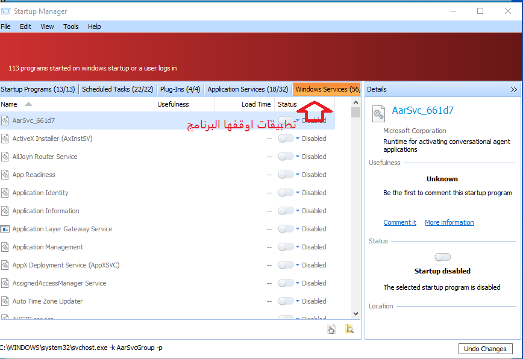
Task: Click the Application Layer Gateway Service icon
Action: pos(5,229)
